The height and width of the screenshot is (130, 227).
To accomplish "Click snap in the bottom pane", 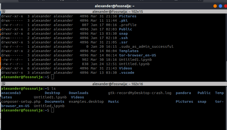I will pyautogui.click(x=202, y=101).
